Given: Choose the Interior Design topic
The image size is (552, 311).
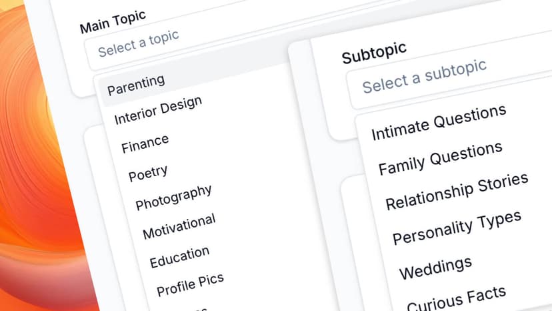Looking at the screenshot, I should [x=158, y=110].
